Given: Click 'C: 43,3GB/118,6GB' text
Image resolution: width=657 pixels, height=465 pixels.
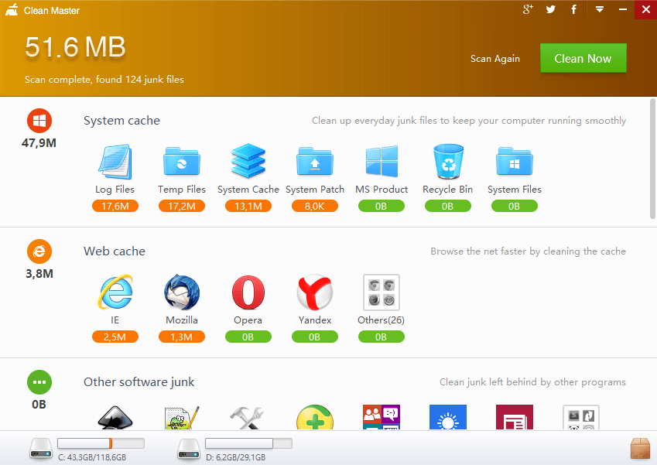Looking at the screenshot, I should [x=92, y=457].
